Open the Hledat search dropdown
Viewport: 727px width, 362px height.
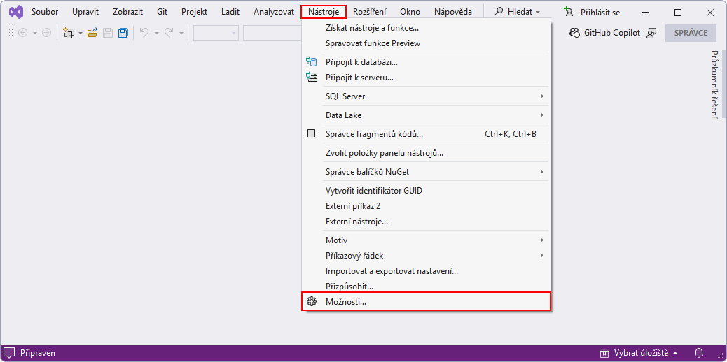tap(518, 12)
